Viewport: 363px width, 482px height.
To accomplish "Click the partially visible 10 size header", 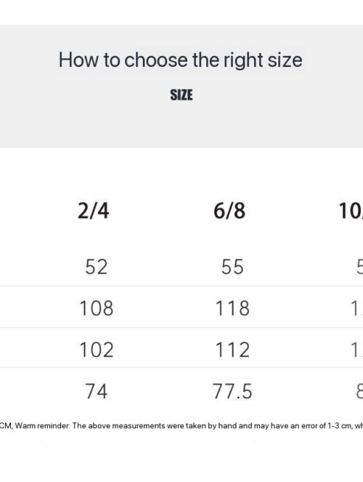I will [x=351, y=211].
